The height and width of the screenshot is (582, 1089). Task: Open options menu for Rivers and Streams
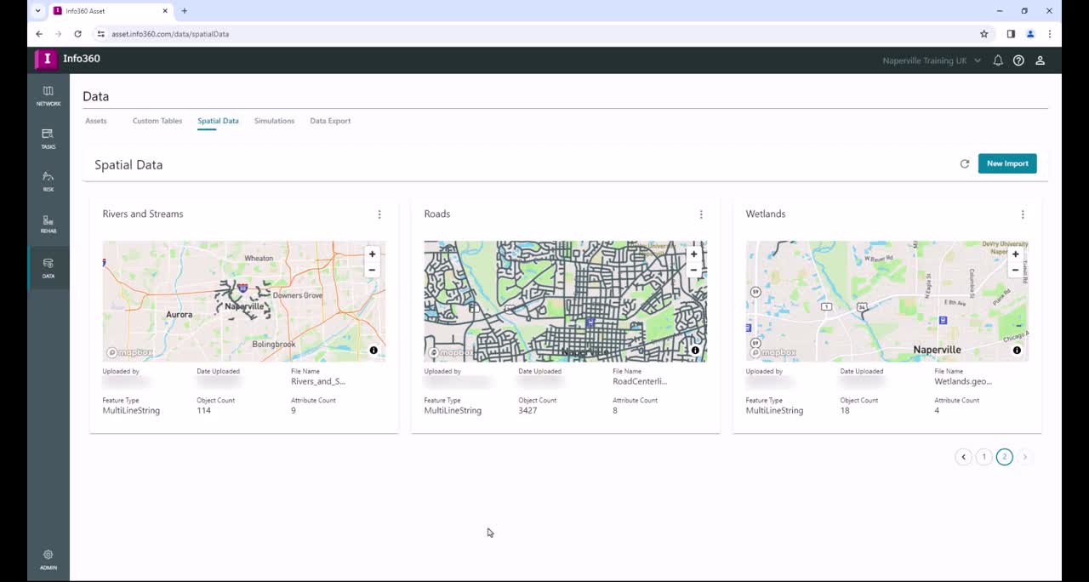[x=379, y=214]
